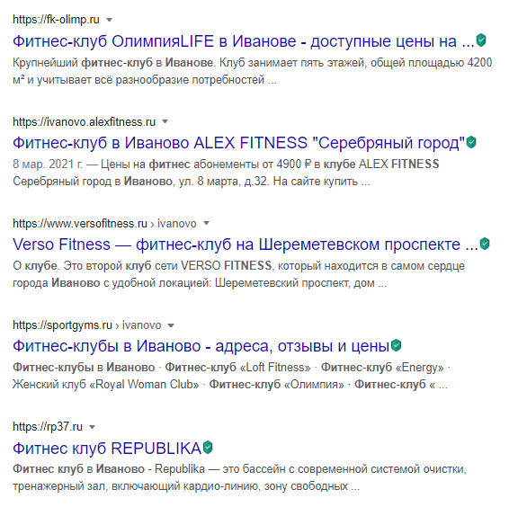Screen dimensions: 518x507
Task: Open Verso Fitness Шереметевском проспекте link
Action: (246, 245)
